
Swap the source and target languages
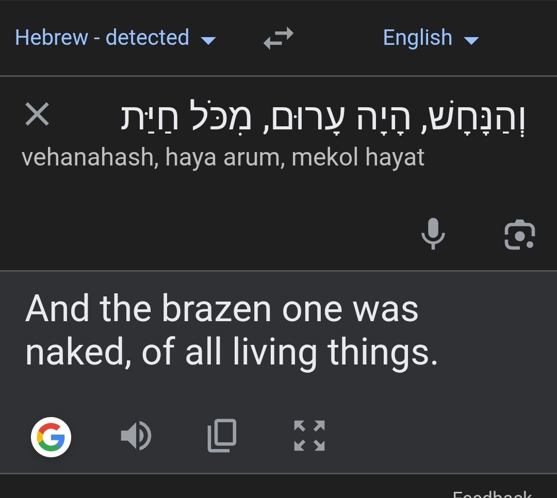[x=278, y=38]
